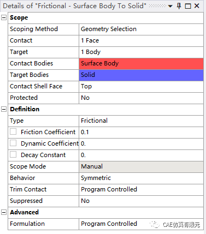Open the panel options dropdown arrow
This screenshot has height=234, width=206.
[170, 6]
